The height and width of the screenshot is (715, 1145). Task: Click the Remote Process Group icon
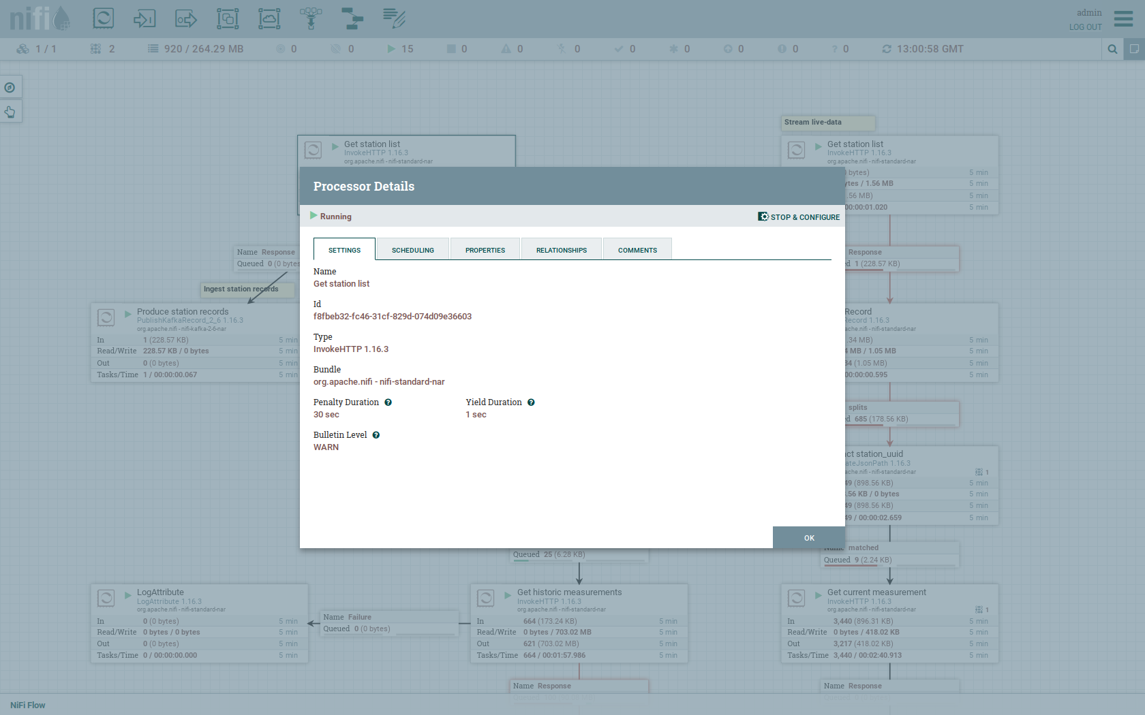click(x=269, y=18)
